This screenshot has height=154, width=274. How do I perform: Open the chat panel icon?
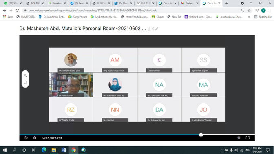[25, 82]
